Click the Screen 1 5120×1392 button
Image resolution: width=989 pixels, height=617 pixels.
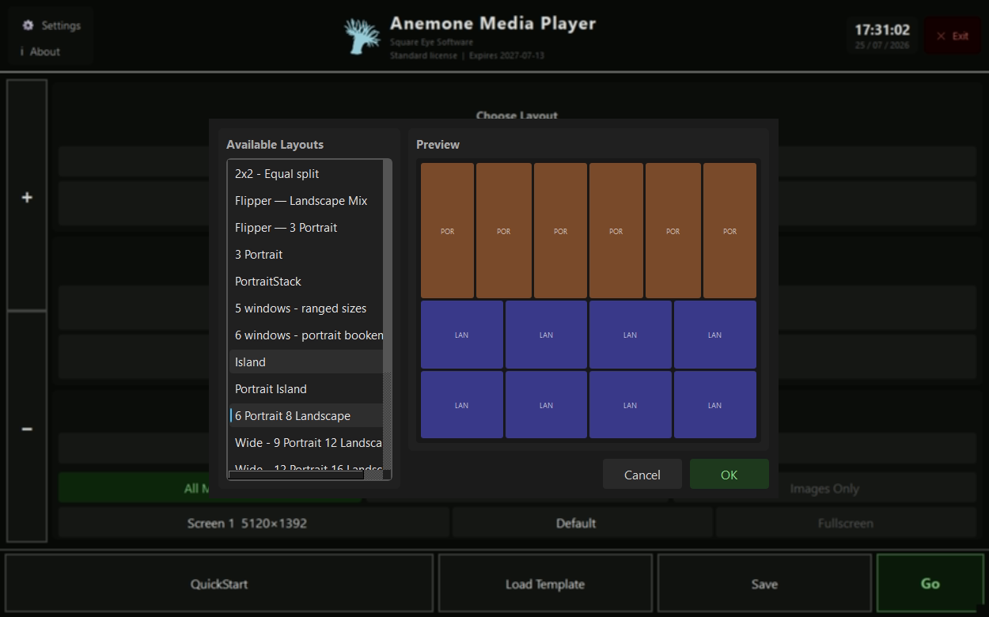coord(253,523)
